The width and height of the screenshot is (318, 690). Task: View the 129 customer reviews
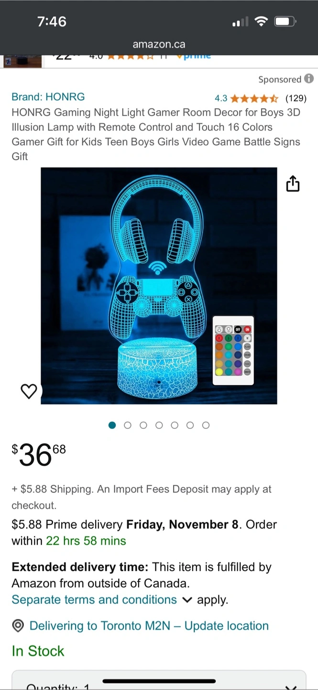296,98
